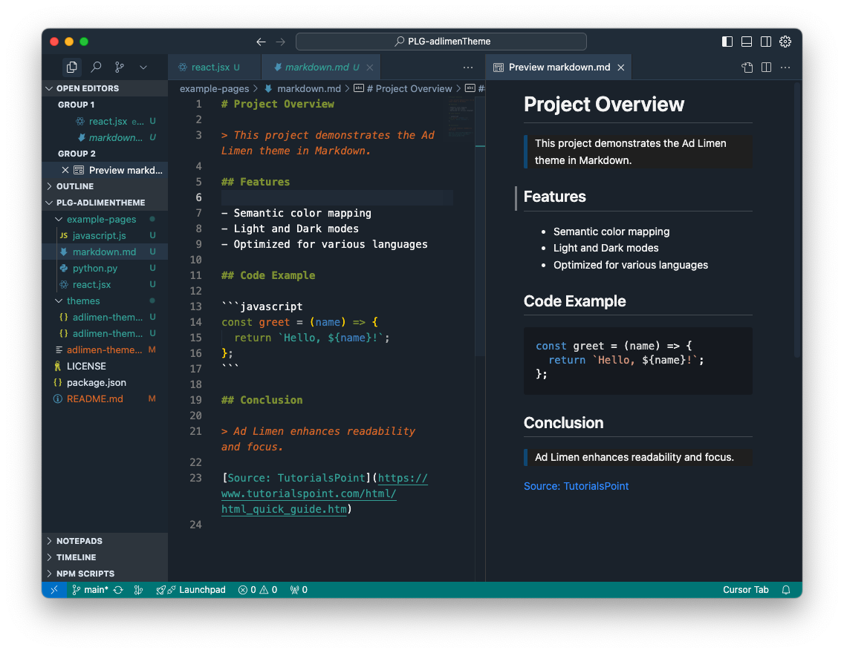Viewport: 844px width, 653px height.
Task: Click the preview pane vertical scrollbar
Action: pos(798,220)
